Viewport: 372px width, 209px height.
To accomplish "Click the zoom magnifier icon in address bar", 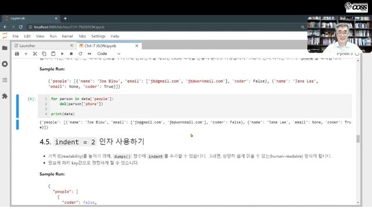I will tap(302, 27).
